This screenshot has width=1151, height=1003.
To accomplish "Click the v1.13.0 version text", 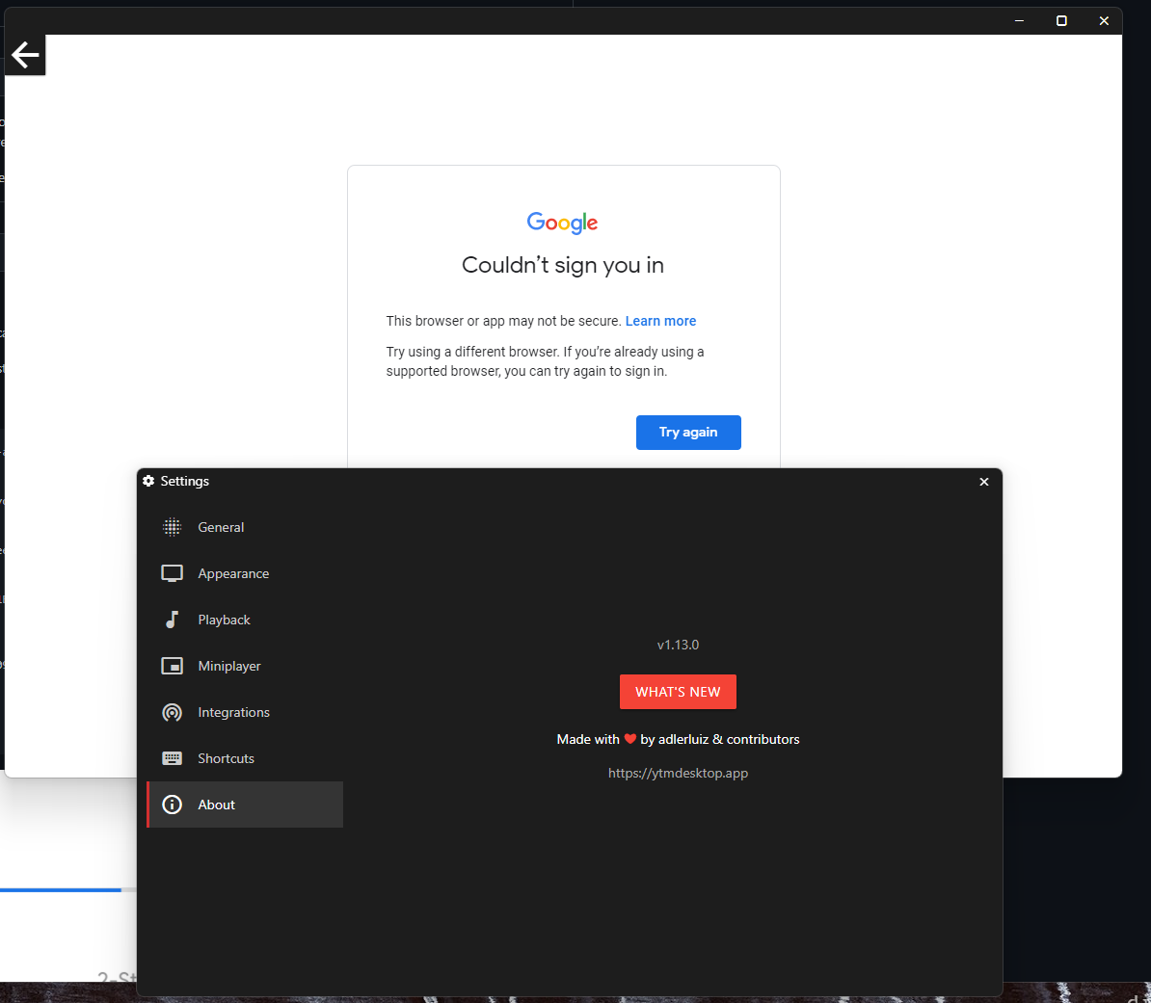I will (x=678, y=645).
